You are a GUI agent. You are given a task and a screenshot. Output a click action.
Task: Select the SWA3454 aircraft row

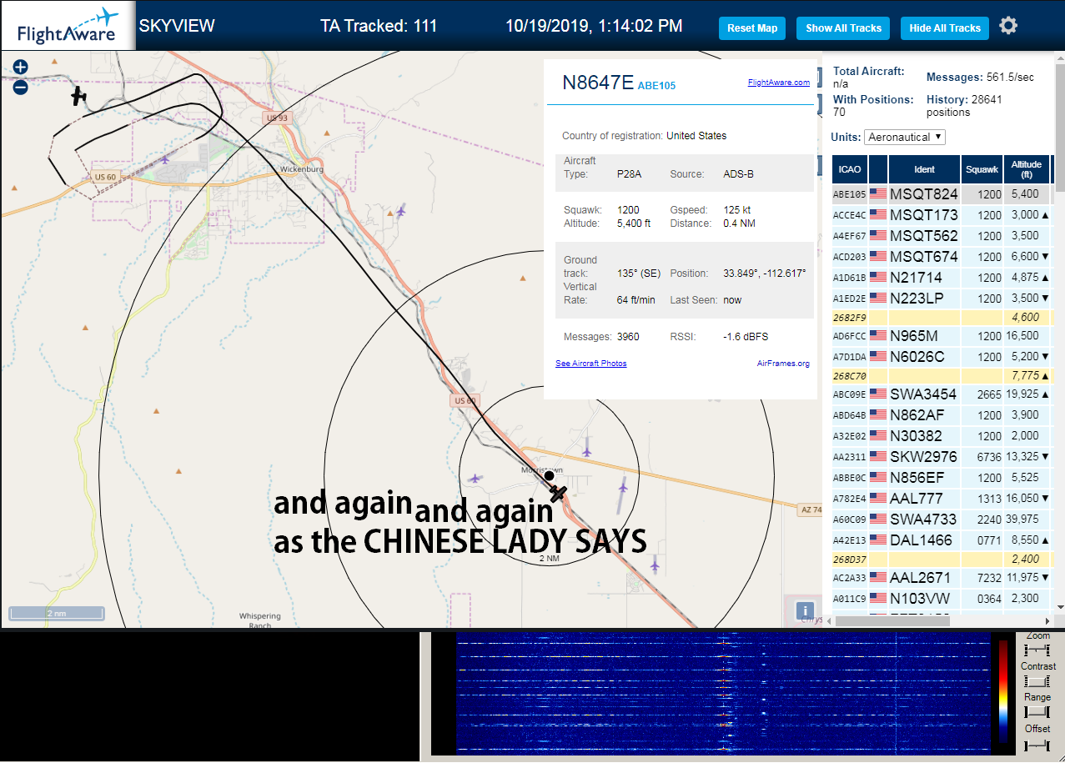point(942,394)
